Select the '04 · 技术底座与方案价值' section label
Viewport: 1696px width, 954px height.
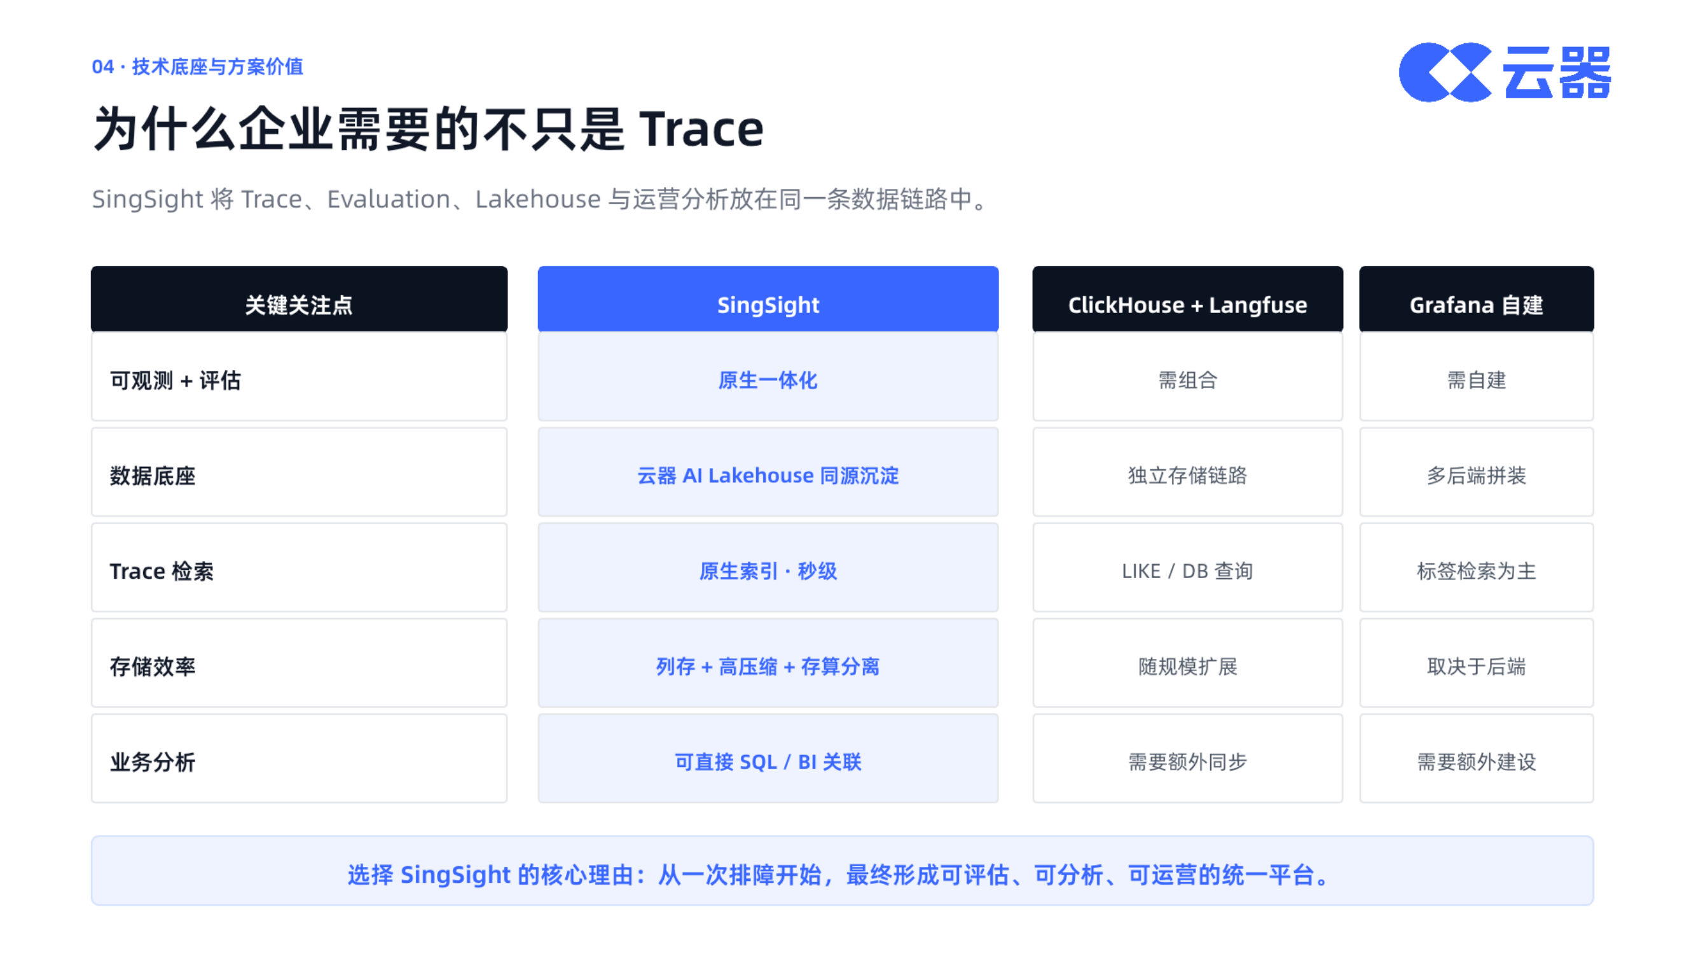[197, 67]
